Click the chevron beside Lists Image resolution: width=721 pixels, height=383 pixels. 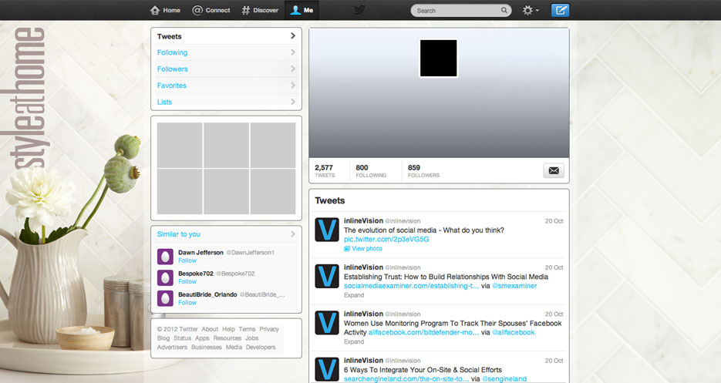click(293, 102)
